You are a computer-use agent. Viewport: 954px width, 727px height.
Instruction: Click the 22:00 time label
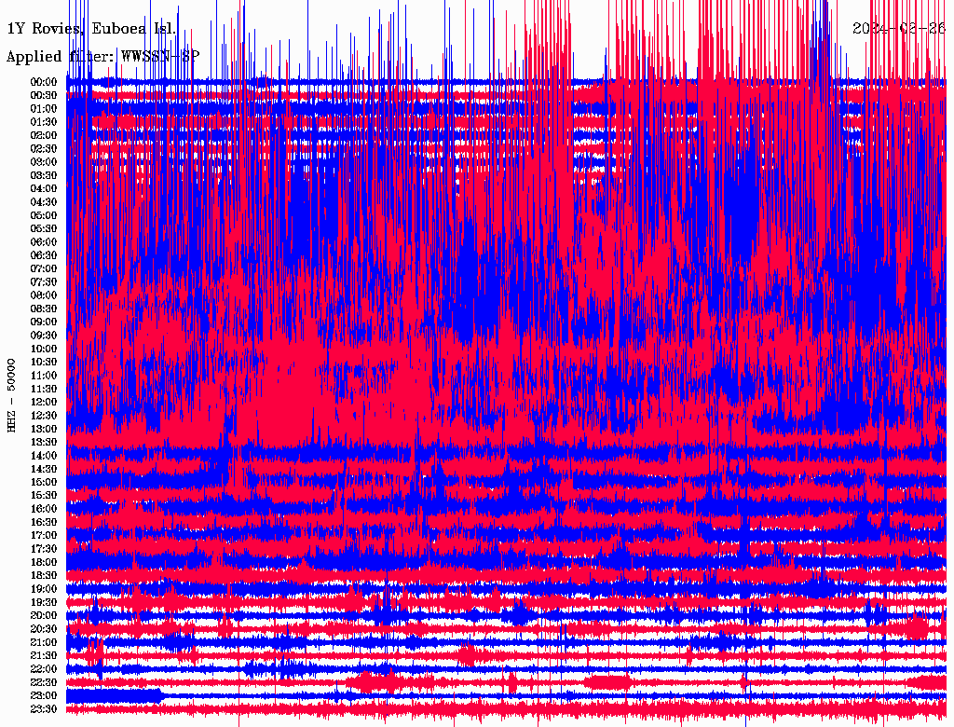tap(44, 669)
